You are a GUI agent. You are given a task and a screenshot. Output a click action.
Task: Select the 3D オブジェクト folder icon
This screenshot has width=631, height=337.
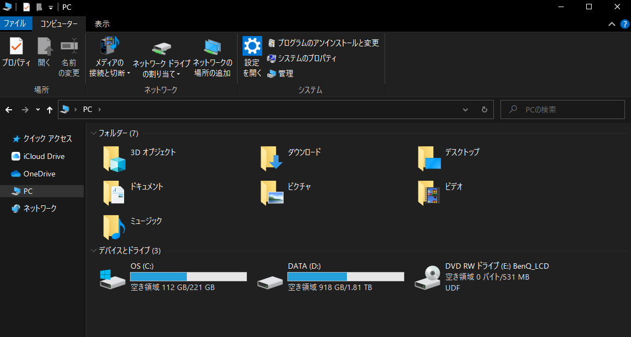pyautogui.click(x=114, y=158)
